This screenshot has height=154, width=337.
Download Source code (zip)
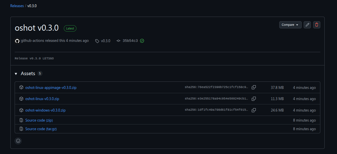[x=39, y=120]
